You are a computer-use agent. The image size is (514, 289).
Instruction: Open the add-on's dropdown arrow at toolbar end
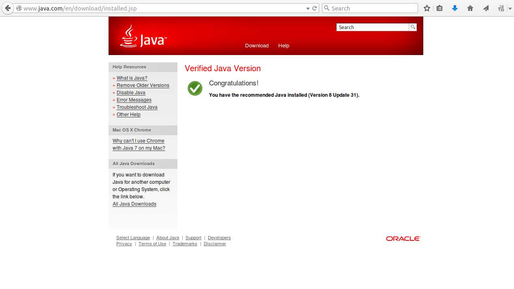coord(510,8)
